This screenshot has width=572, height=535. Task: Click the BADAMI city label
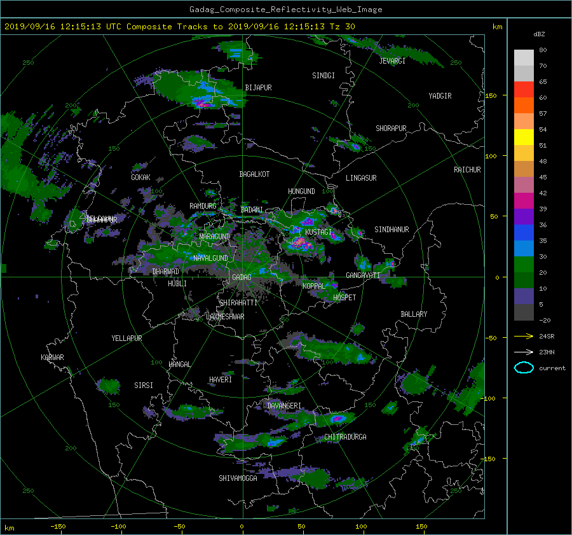click(252, 210)
